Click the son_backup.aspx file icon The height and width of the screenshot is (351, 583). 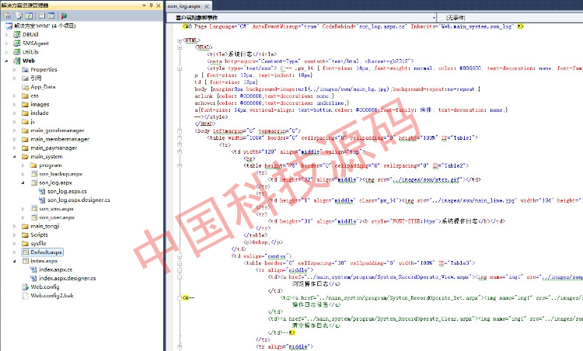point(34,174)
